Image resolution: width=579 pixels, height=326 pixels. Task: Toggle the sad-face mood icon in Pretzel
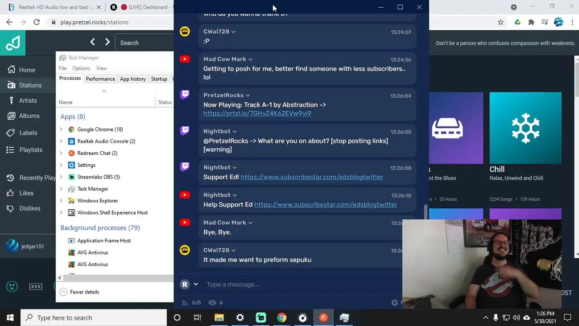click(12, 286)
